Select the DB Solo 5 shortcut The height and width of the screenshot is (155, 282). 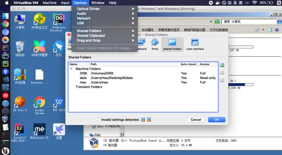pos(20,104)
